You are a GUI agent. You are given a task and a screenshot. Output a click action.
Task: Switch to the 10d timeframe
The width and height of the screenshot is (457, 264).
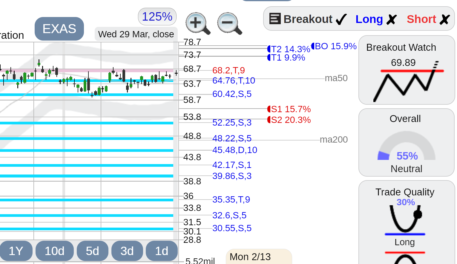pyautogui.click(x=54, y=251)
